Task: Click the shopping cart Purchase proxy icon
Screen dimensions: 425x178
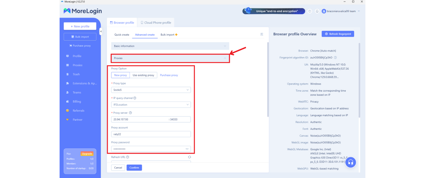Action: coord(71,46)
